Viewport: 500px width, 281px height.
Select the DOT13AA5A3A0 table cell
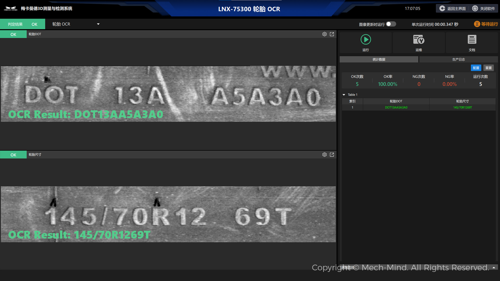pos(396,107)
